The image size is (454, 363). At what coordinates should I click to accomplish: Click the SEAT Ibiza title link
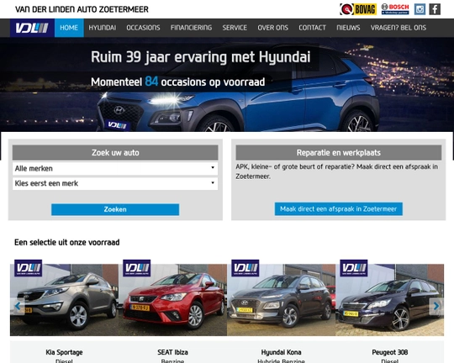[x=173, y=352]
